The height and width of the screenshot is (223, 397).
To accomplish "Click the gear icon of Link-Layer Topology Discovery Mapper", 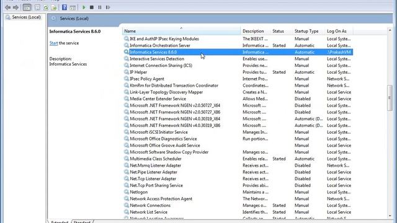I will pos(127,92).
